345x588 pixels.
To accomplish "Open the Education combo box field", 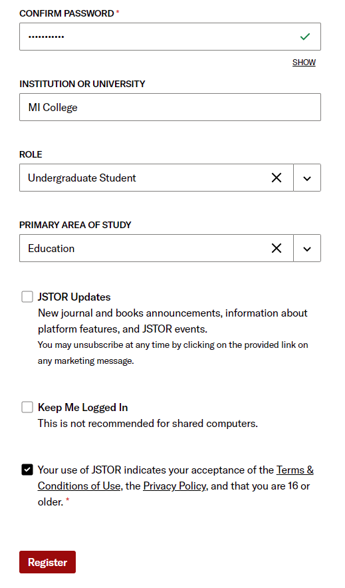I will coord(156,248).
